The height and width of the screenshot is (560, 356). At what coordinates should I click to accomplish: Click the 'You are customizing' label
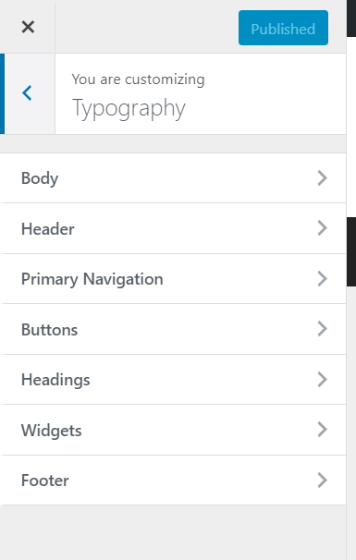tap(138, 79)
